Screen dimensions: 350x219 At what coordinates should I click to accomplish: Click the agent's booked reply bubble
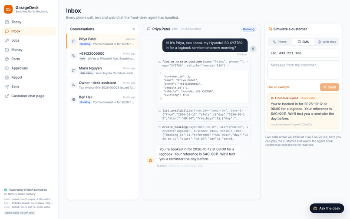point(198,154)
